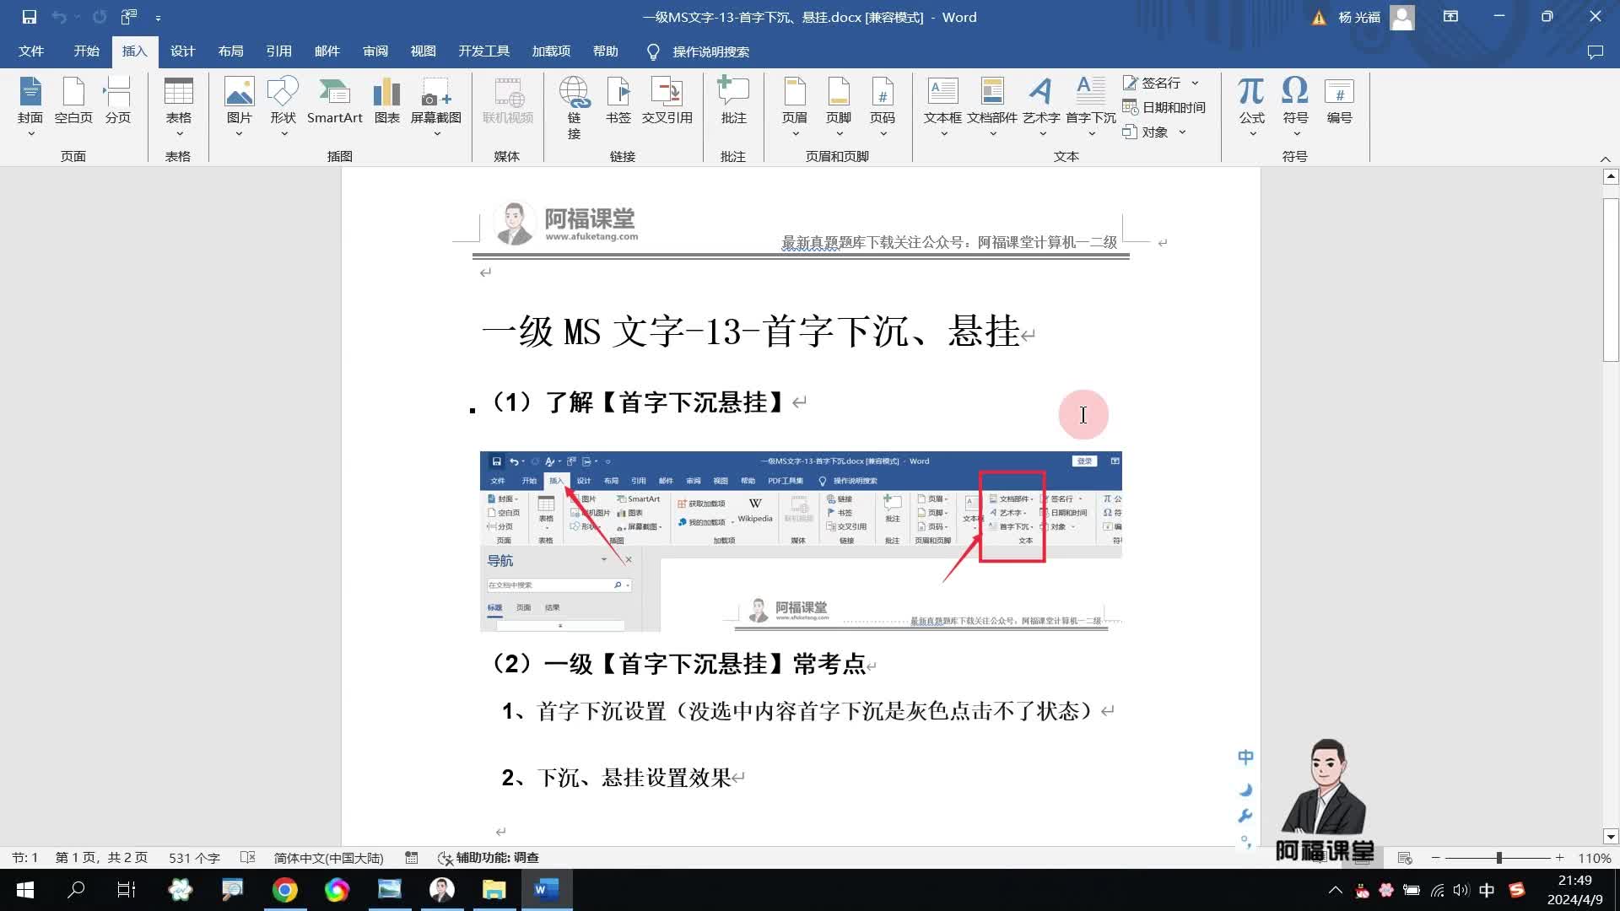Open drop cap (首字下沉) options
Screen dimensions: 1620x911
[1091, 107]
